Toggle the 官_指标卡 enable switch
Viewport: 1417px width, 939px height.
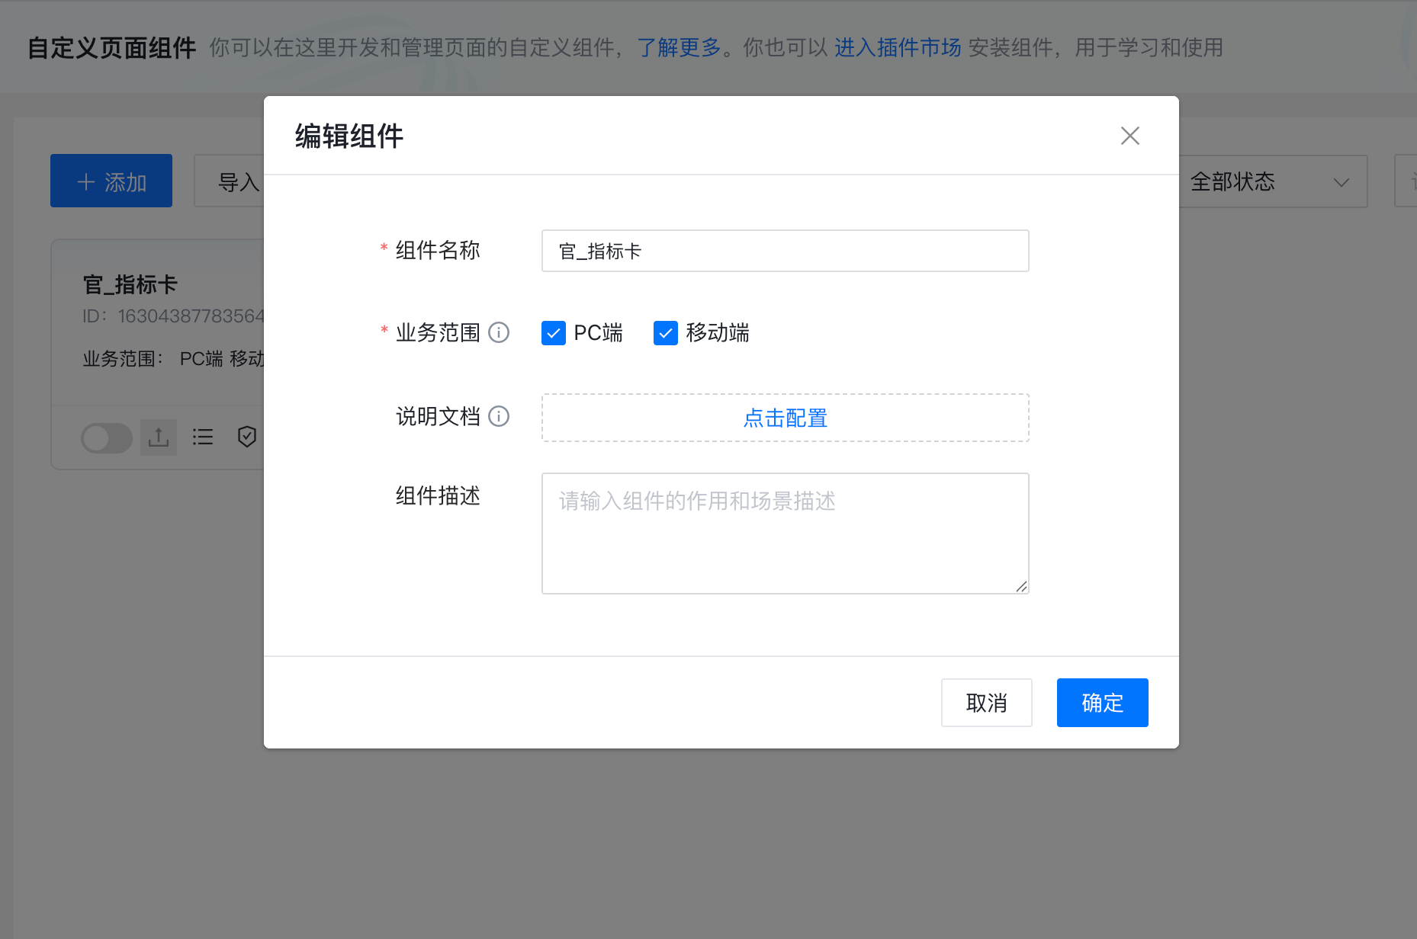[x=107, y=438]
